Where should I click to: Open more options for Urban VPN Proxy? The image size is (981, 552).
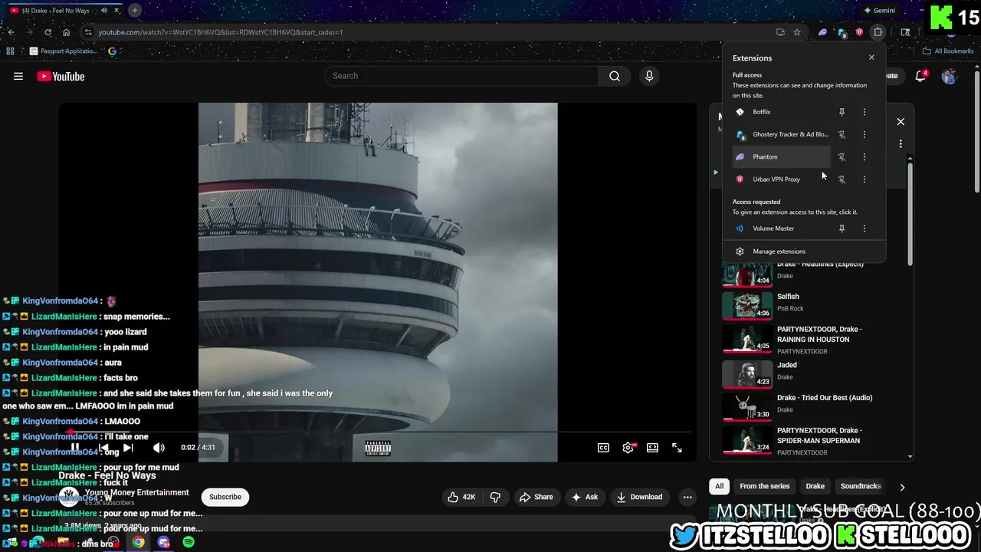(x=865, y=179)
